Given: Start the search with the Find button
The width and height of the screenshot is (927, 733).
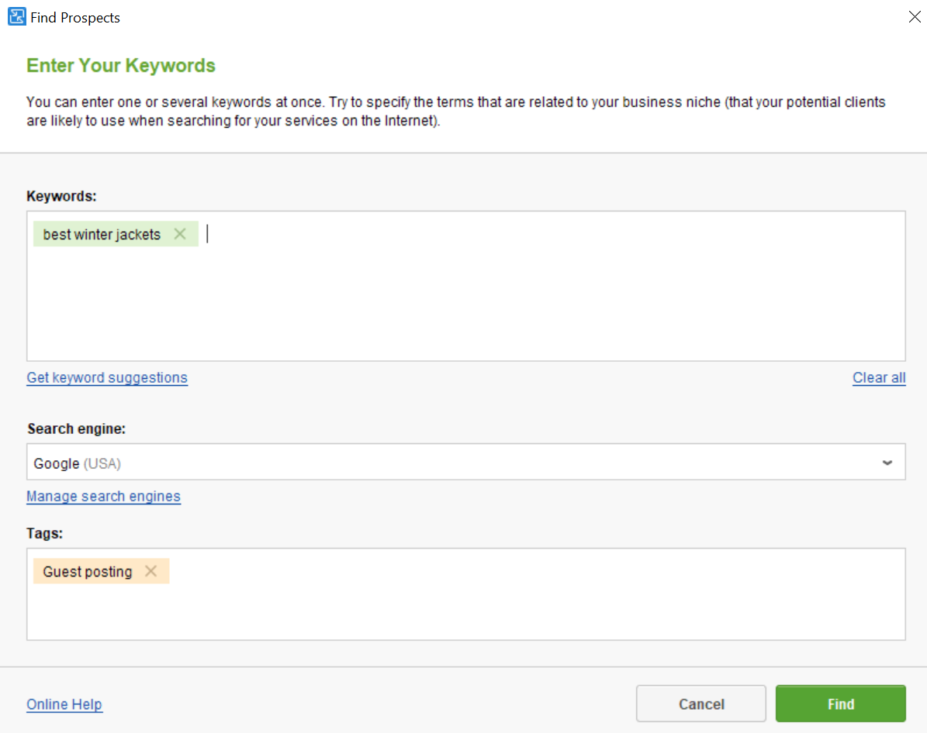Looking at the screenshot, I should (x=841, y=704).
